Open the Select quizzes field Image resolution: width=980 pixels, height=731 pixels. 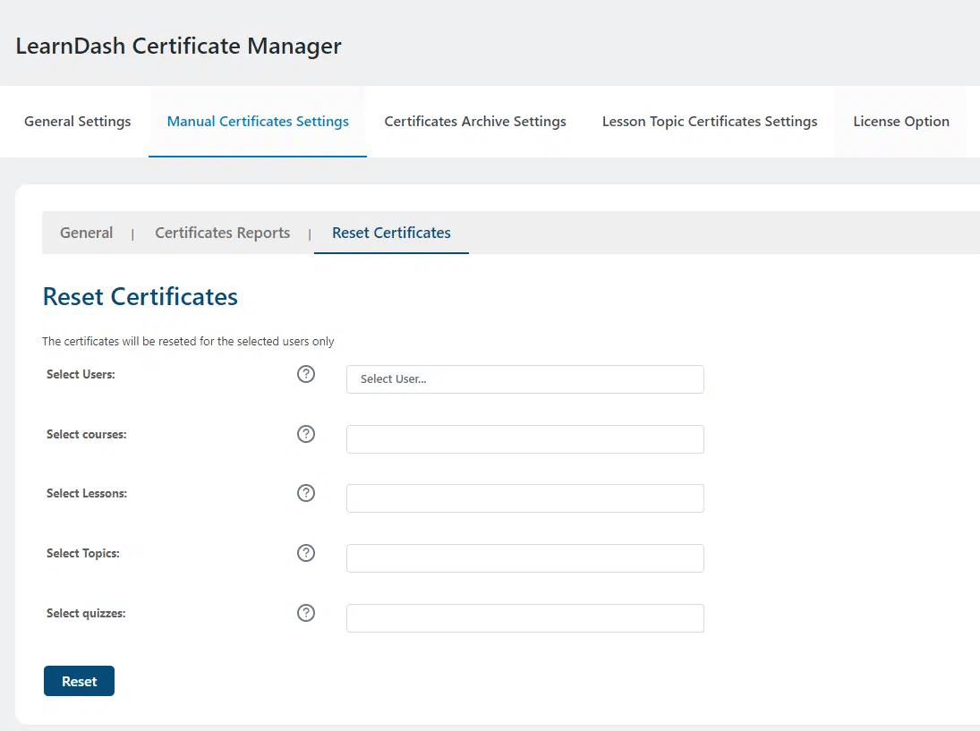click(x=525, y=618)
